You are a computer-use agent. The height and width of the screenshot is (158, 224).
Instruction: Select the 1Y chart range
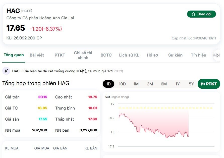click(178, 84)
